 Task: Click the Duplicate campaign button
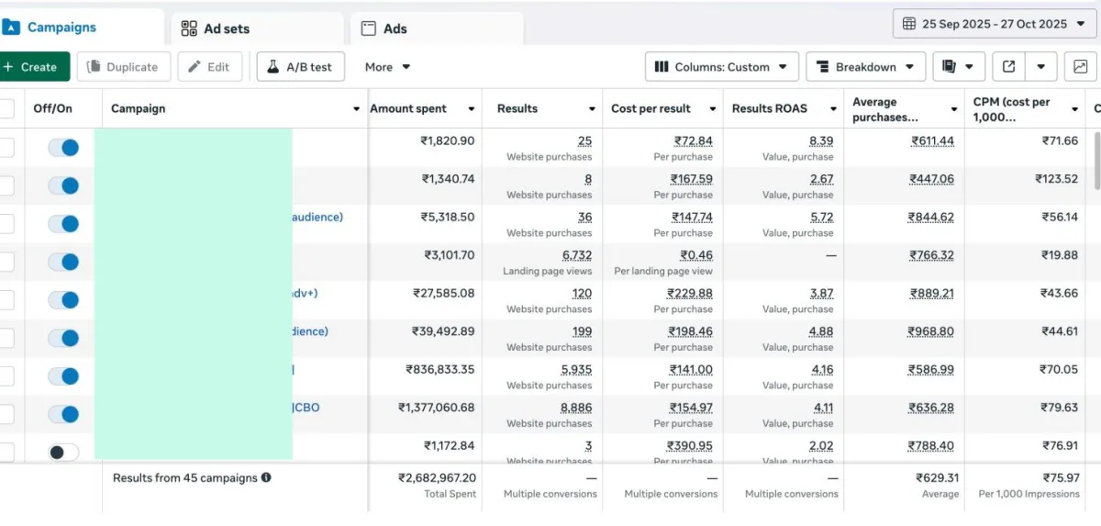(x=122, y=67)
